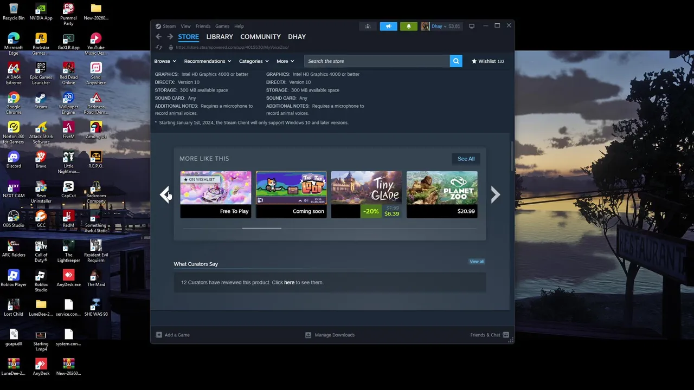Switch to the COMMUNITY tab
The width and height of the screenshot is (694, 390).
click(260, 37)
